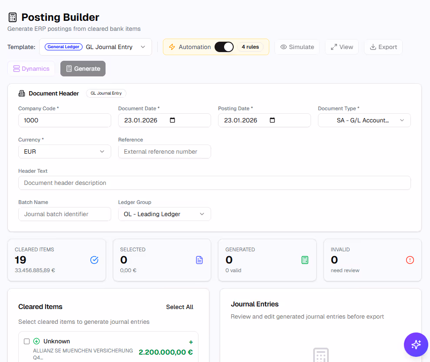
Task: Switch to the Dynamics tab
Action: 31,68
